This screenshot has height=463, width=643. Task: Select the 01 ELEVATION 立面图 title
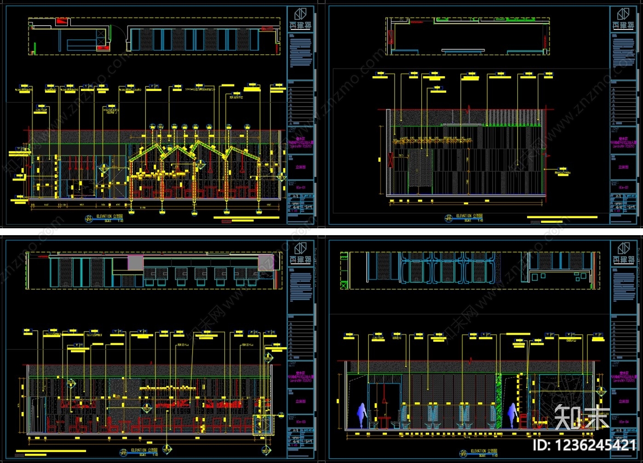click(x=104, y=218)
